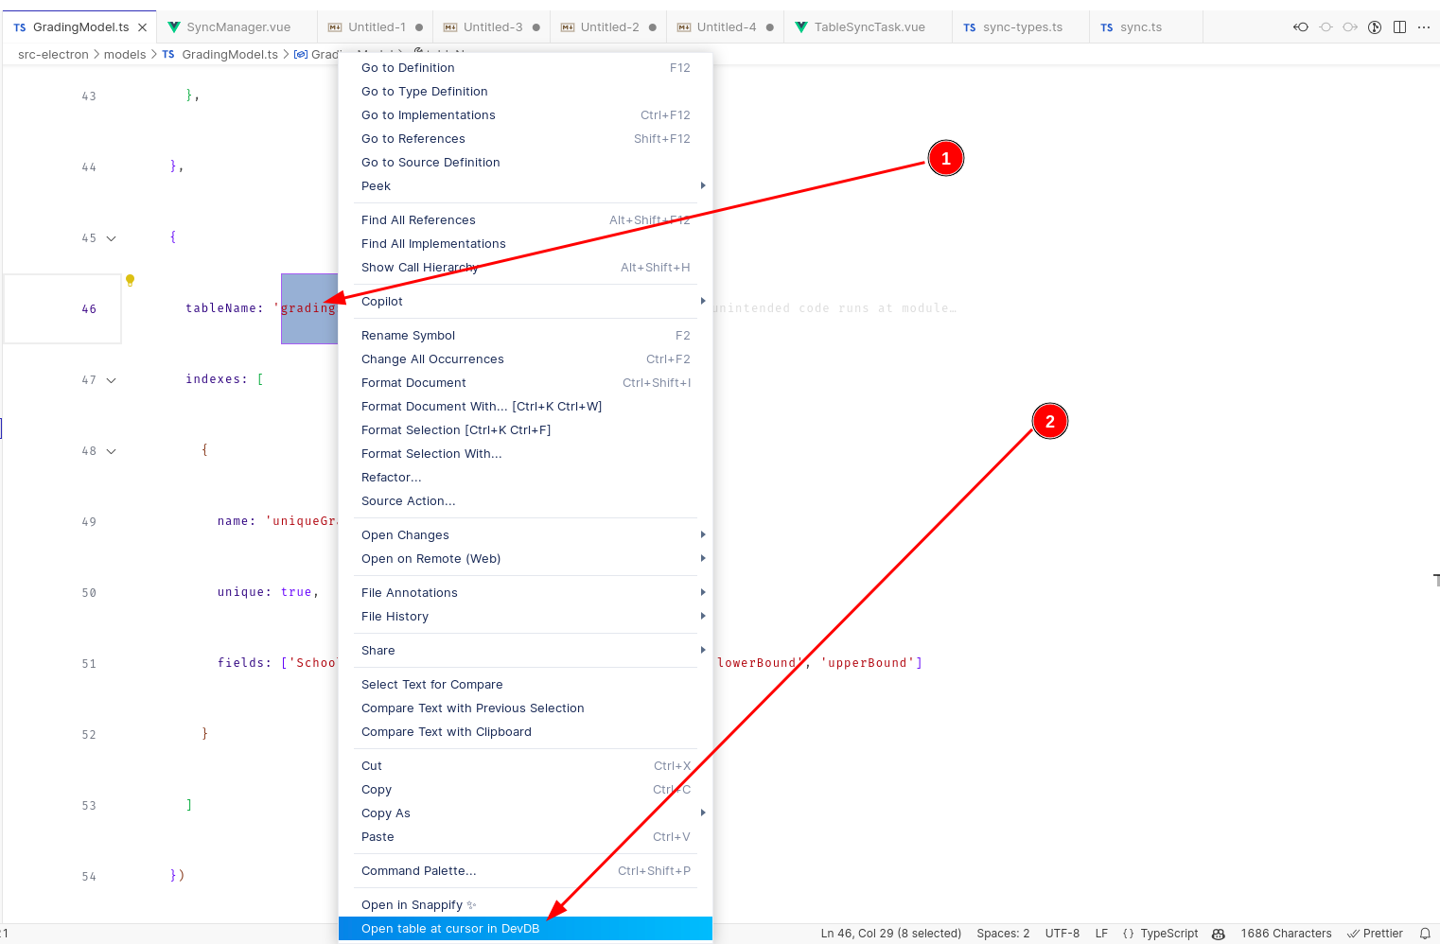Screen dimensions: 1440x944
Task: Click unsaved dot on Untitled-4 tab
Action: (x=770, y=27)
